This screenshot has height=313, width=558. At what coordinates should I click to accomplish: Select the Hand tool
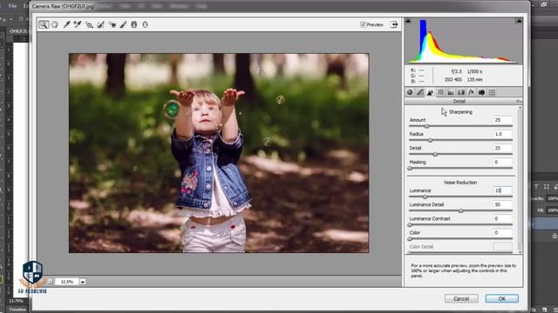point(54,24)
